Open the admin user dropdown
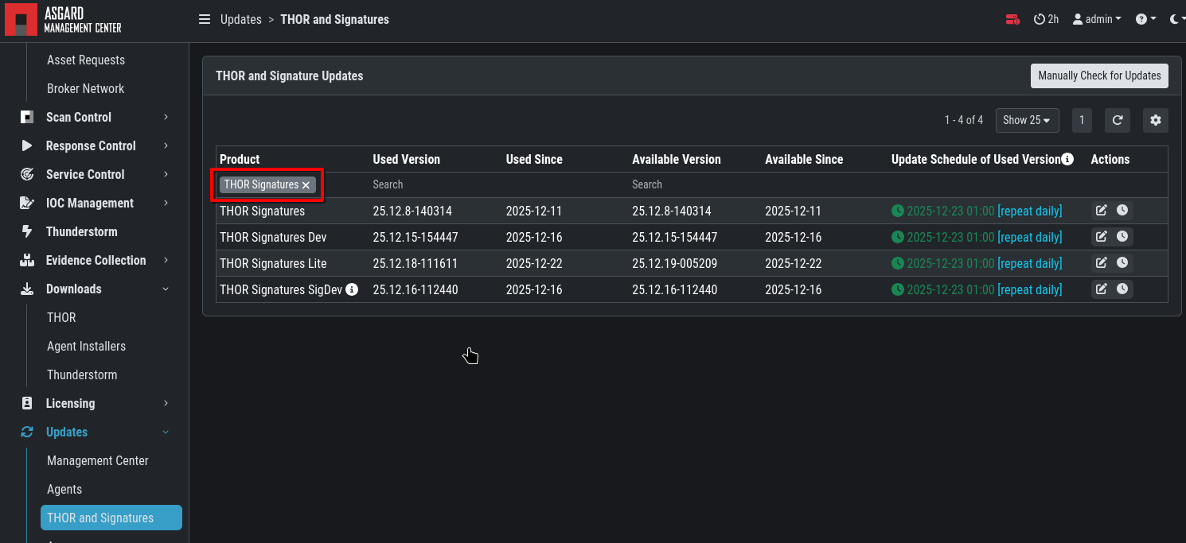This screenshot has width=1186, height=543. click(1097, 19)
